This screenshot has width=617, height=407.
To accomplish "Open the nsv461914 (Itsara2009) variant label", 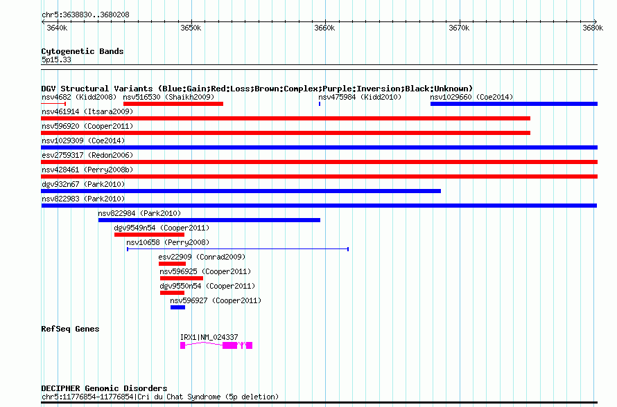I will (x=87, y=111).
